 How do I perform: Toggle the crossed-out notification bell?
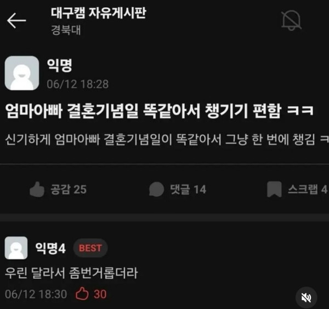(x=291, y=20)
